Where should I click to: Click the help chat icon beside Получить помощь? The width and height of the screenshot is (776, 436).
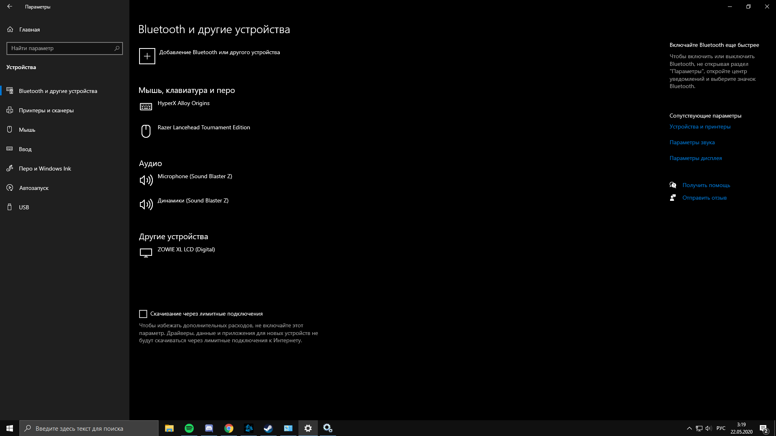[x=673, y=185]
